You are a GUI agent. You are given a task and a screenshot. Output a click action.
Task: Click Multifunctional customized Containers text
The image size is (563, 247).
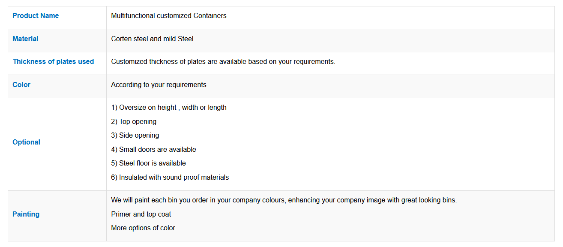click(x=168, y=16)
